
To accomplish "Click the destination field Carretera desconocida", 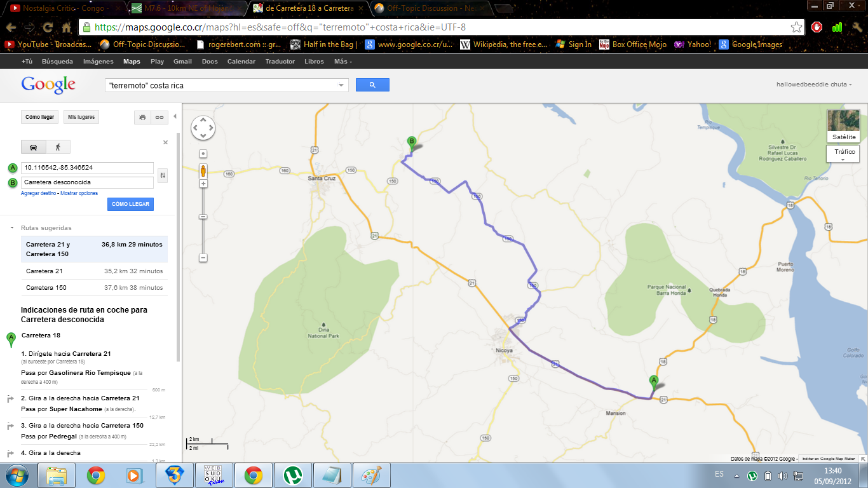I will tap(87, 182).
